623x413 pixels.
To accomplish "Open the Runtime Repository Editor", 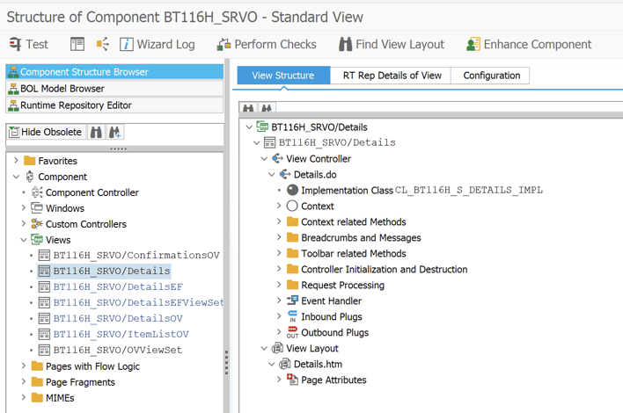I will (x=76, y=105).
